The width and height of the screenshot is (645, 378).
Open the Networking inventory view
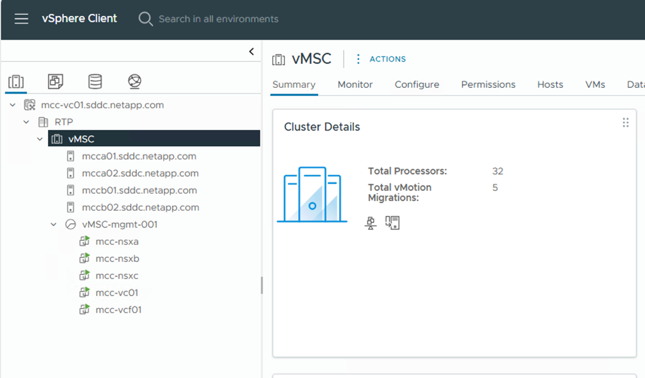pos(134,81)
